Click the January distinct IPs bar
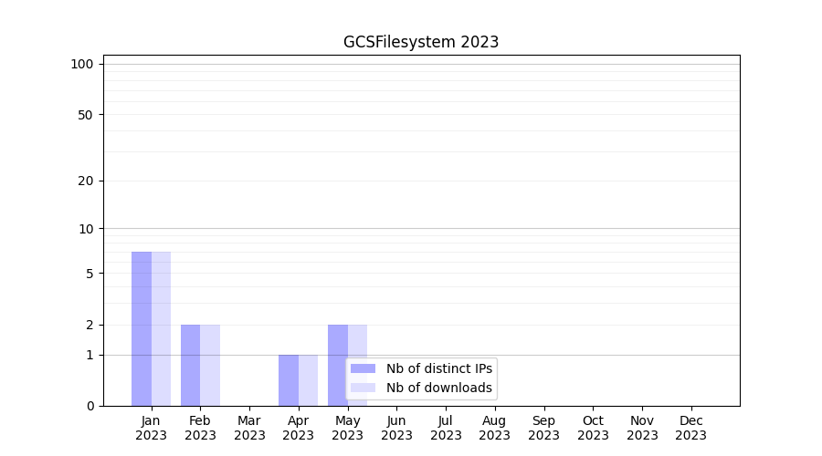Image resolution: width=822 pixels, height=456 pixels. pos(142,328)
